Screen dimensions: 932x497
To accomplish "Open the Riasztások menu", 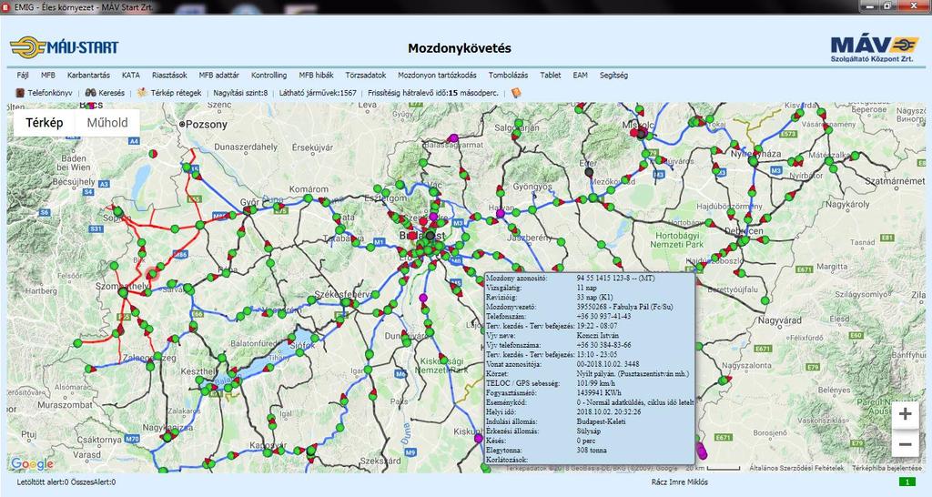I will pyautogui.click(x=169, y=76).
